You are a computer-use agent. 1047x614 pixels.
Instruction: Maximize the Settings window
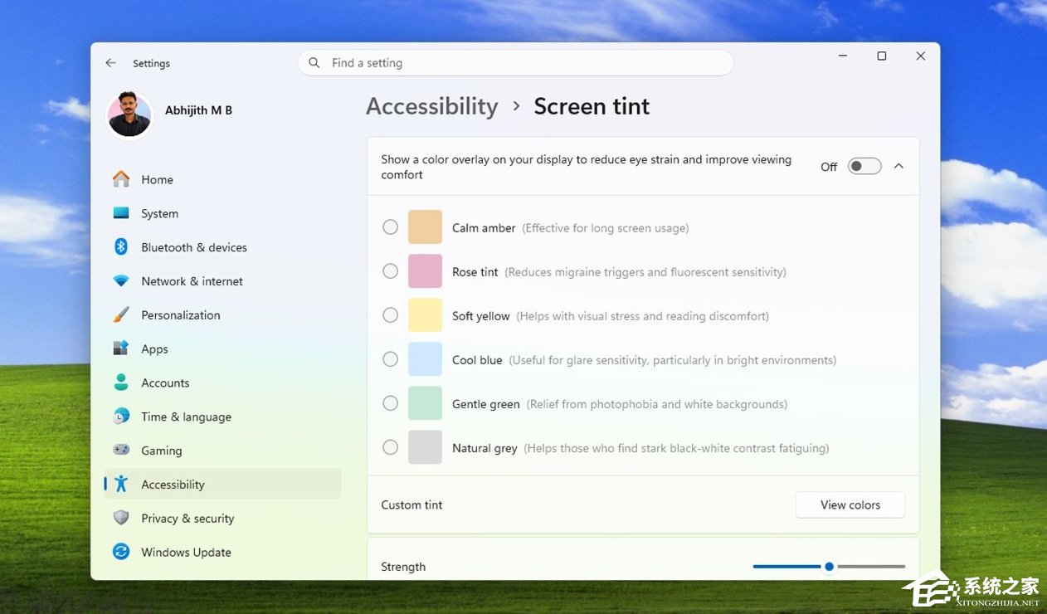point(882,56)
